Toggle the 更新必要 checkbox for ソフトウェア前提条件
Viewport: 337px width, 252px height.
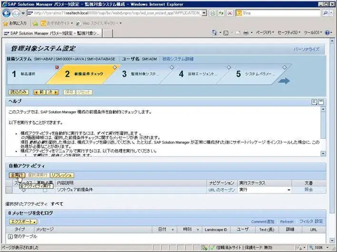click(x=45, y=190)
